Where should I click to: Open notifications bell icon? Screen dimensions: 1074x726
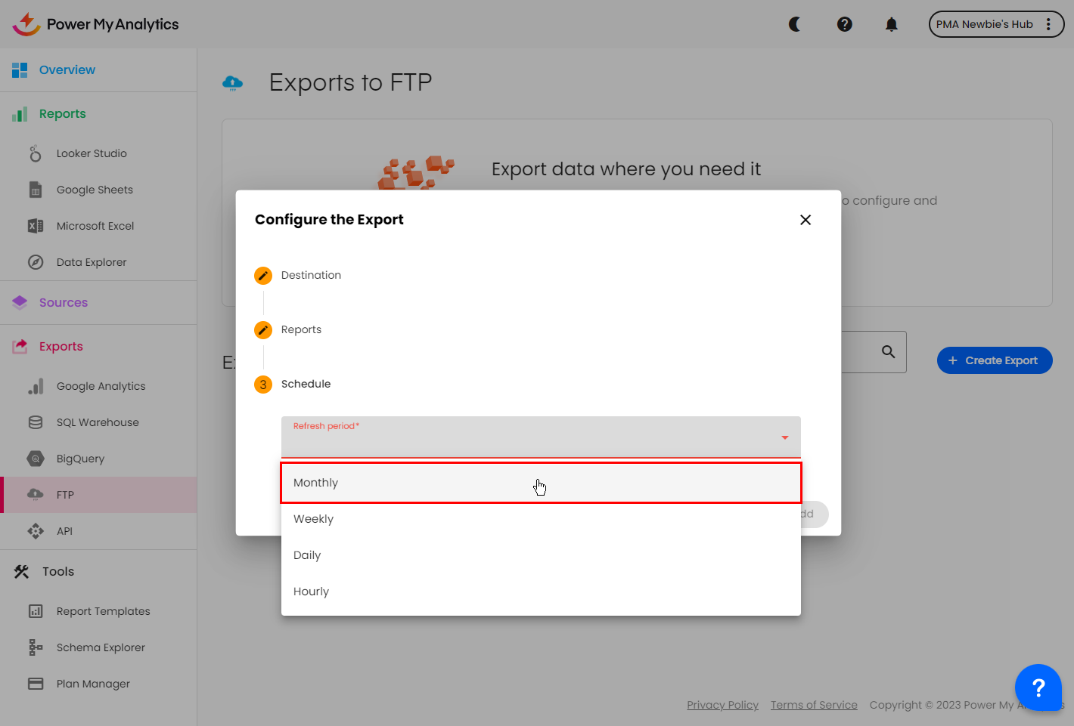(892, 24)
